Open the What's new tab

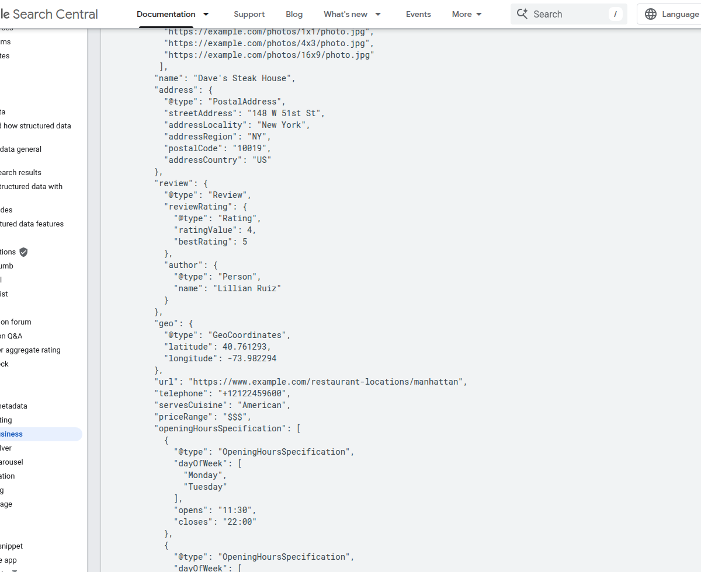click(x=346, y=14)
